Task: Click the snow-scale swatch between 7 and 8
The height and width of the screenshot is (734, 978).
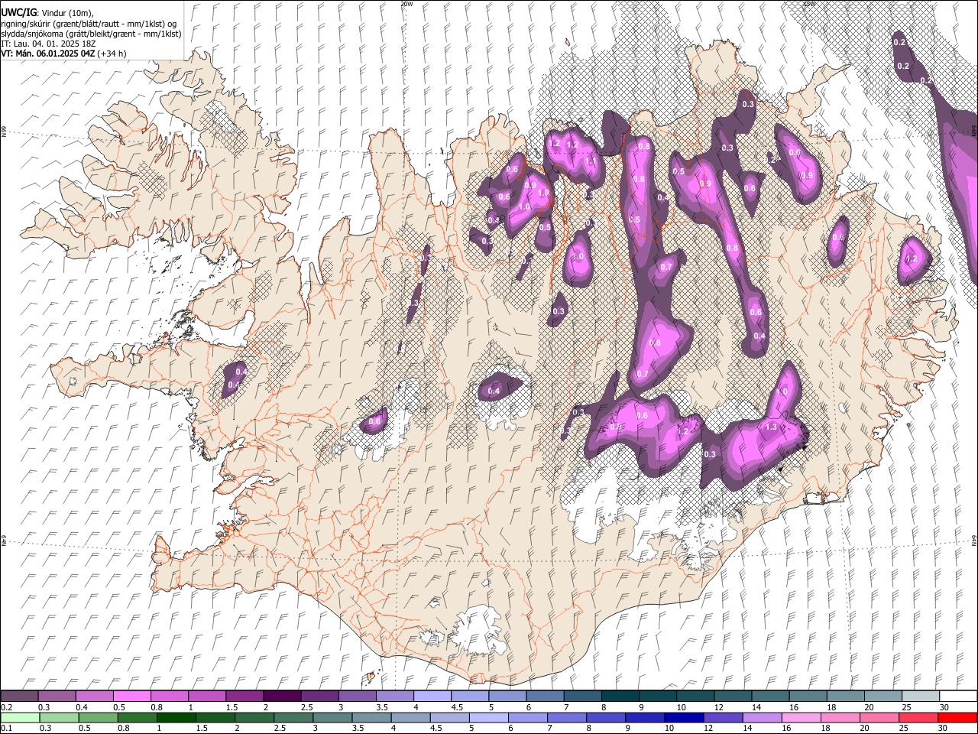Action: 582,696
